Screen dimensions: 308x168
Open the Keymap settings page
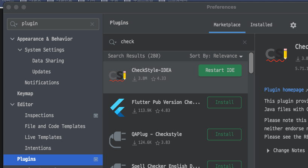pos(25,93)
